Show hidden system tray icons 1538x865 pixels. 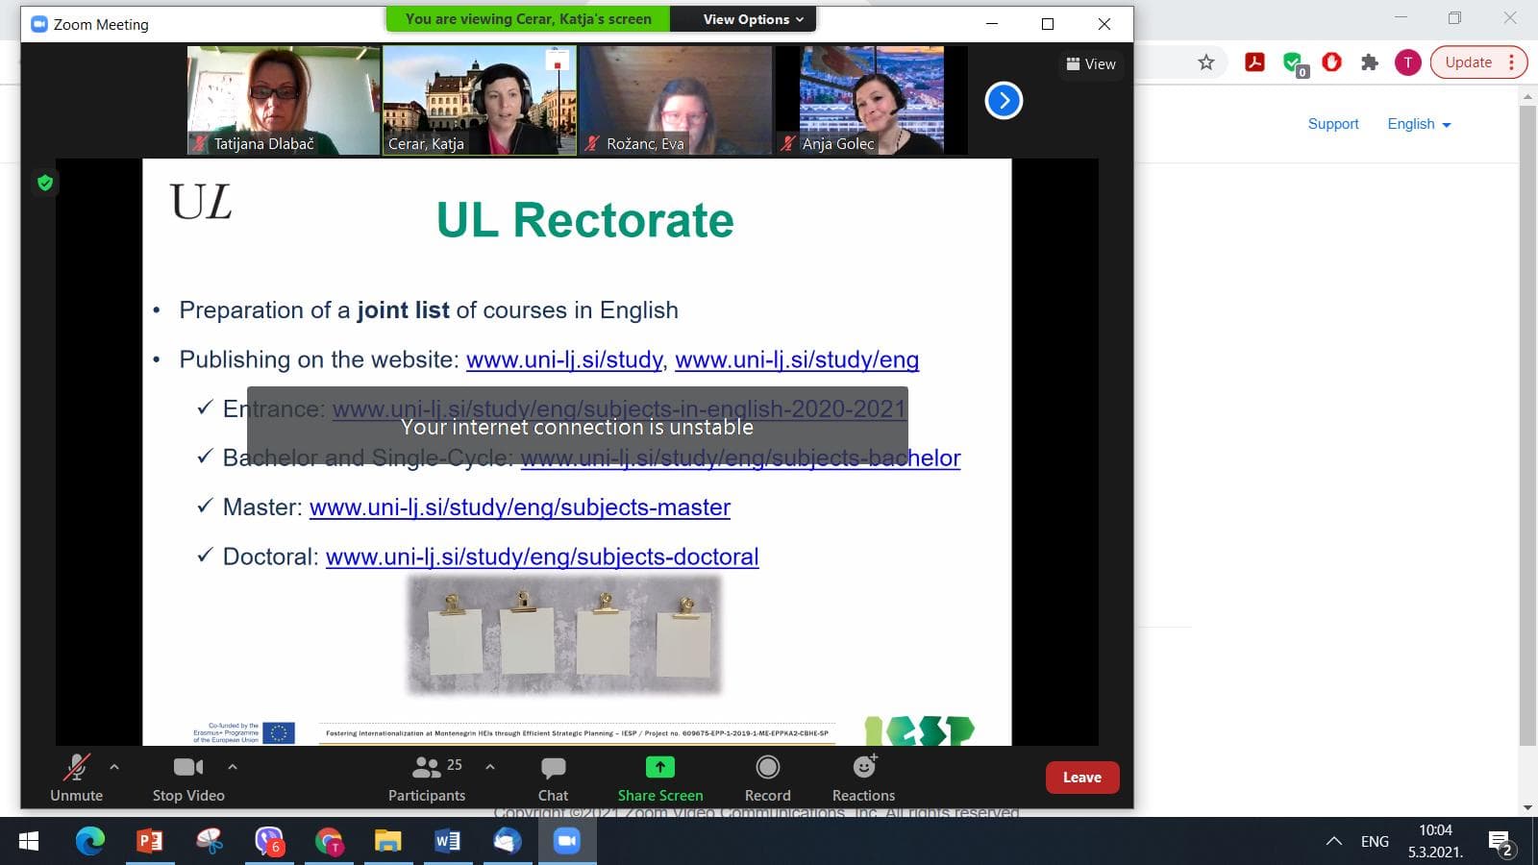coord(1334,842)
